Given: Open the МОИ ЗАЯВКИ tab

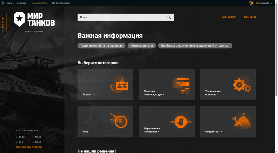Looking at the screenshot, I should tap(229, 17).
